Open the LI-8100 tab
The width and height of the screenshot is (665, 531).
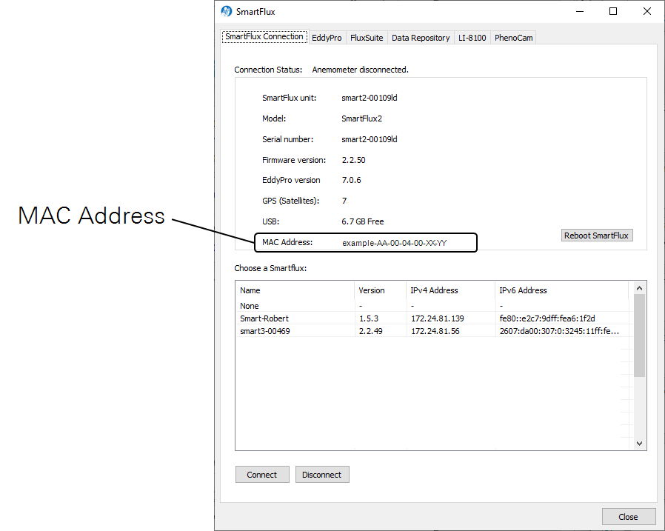[x=472, y=38]
